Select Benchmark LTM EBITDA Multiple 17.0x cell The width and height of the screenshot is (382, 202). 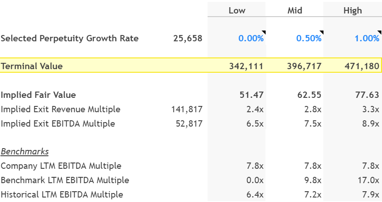click(x=352, y=180)
